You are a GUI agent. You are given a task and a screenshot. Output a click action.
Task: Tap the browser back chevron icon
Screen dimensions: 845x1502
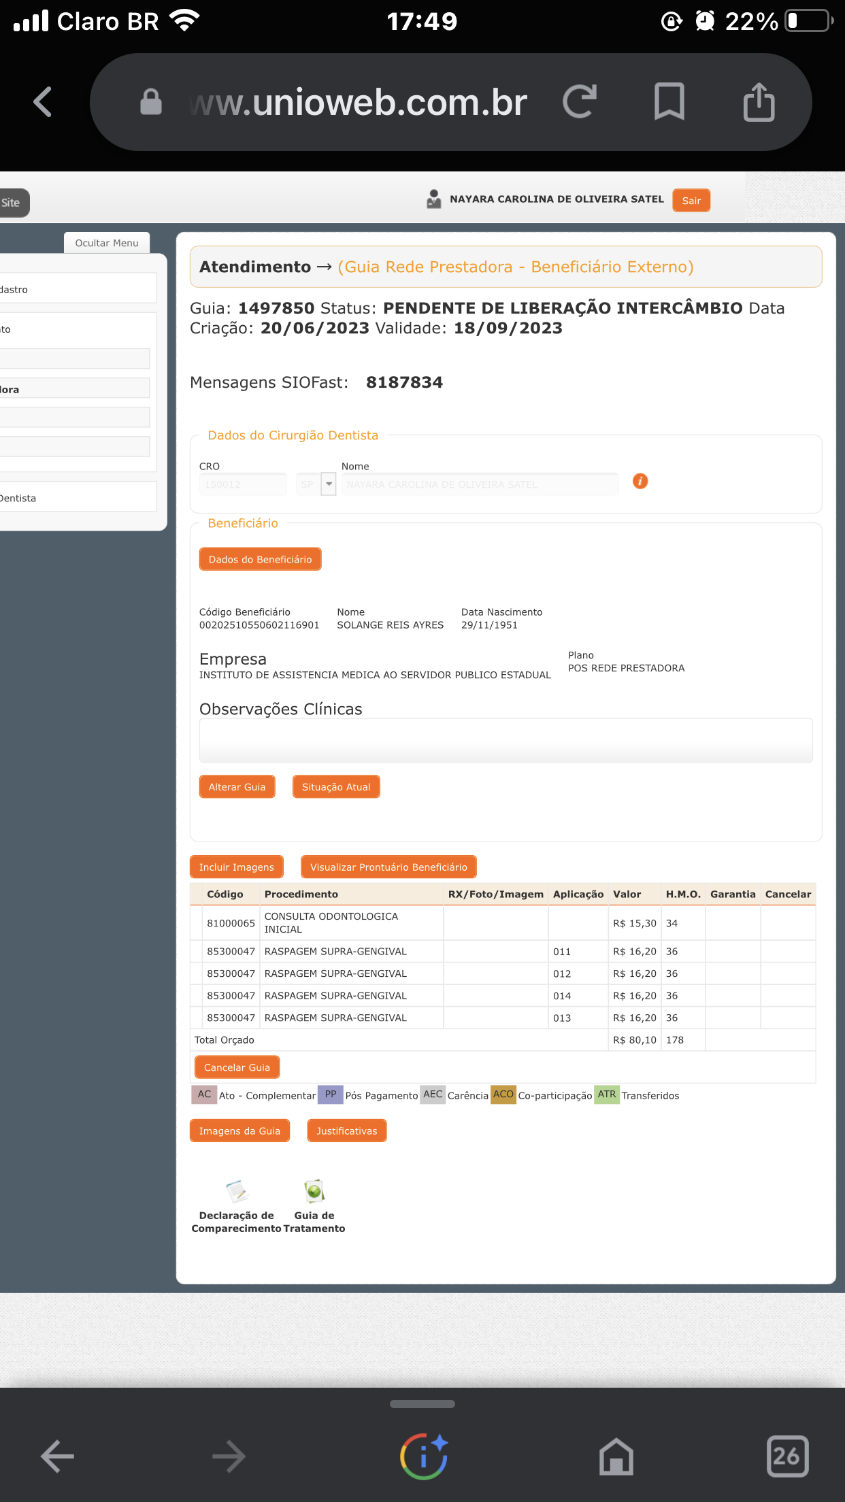[x=43, y=102]
